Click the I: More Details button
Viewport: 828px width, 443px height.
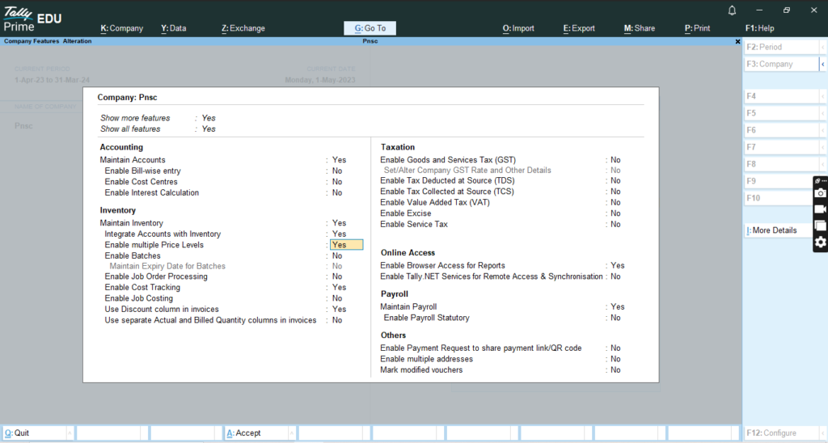779,230
